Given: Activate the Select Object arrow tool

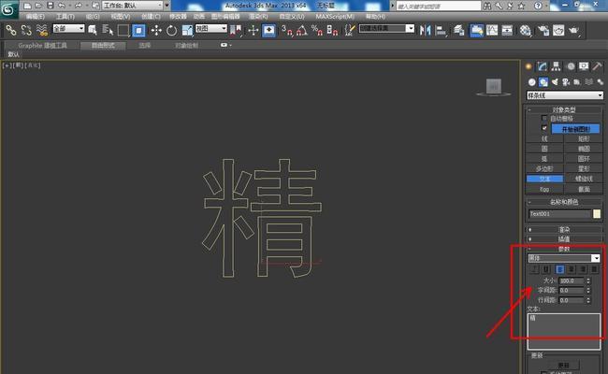Looking at the screenshot, I should [93, 30].
